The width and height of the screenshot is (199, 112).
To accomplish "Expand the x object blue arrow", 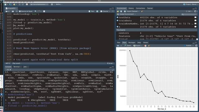I will click(x=118, y=27).
